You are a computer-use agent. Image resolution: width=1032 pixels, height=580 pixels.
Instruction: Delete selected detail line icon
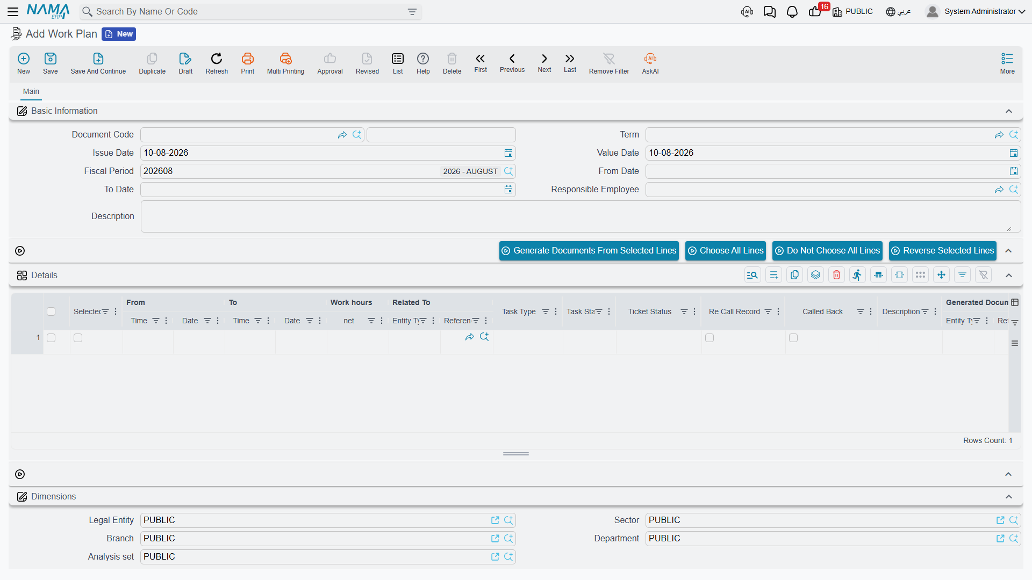point(836,275)
